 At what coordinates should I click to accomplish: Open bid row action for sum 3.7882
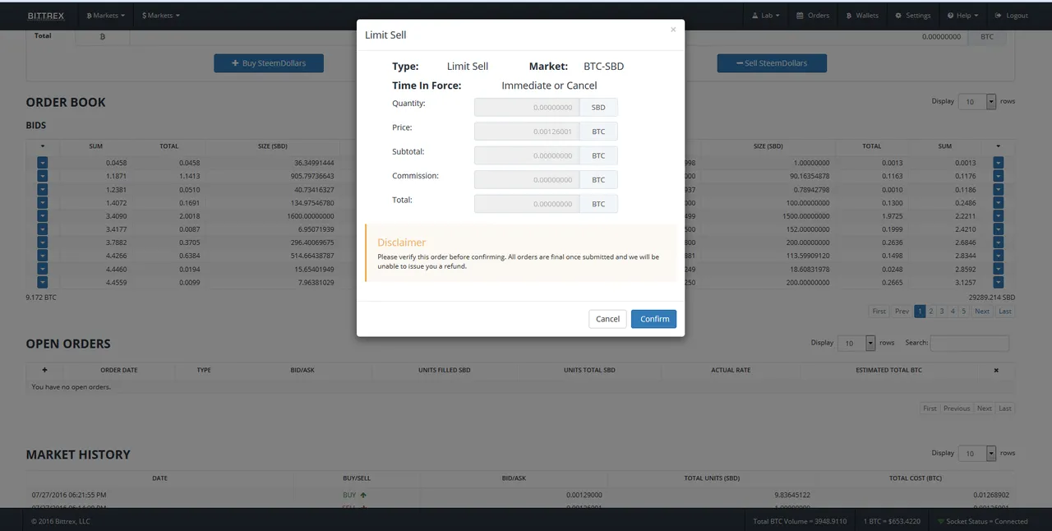click(43, 242)
